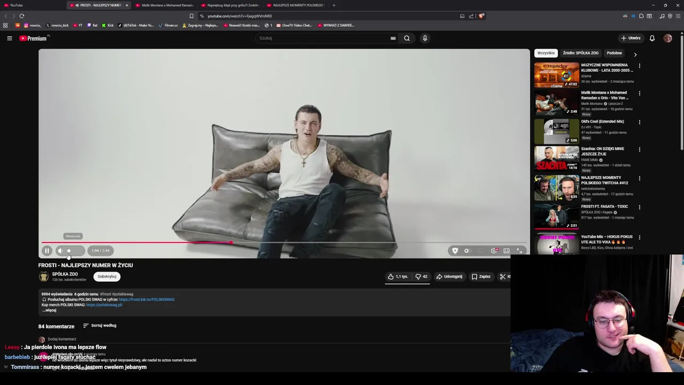Click Subskrybuj button

(107, 276)
